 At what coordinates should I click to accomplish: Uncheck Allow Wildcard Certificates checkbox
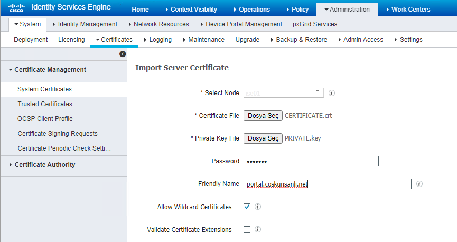[x=247, y=207]
